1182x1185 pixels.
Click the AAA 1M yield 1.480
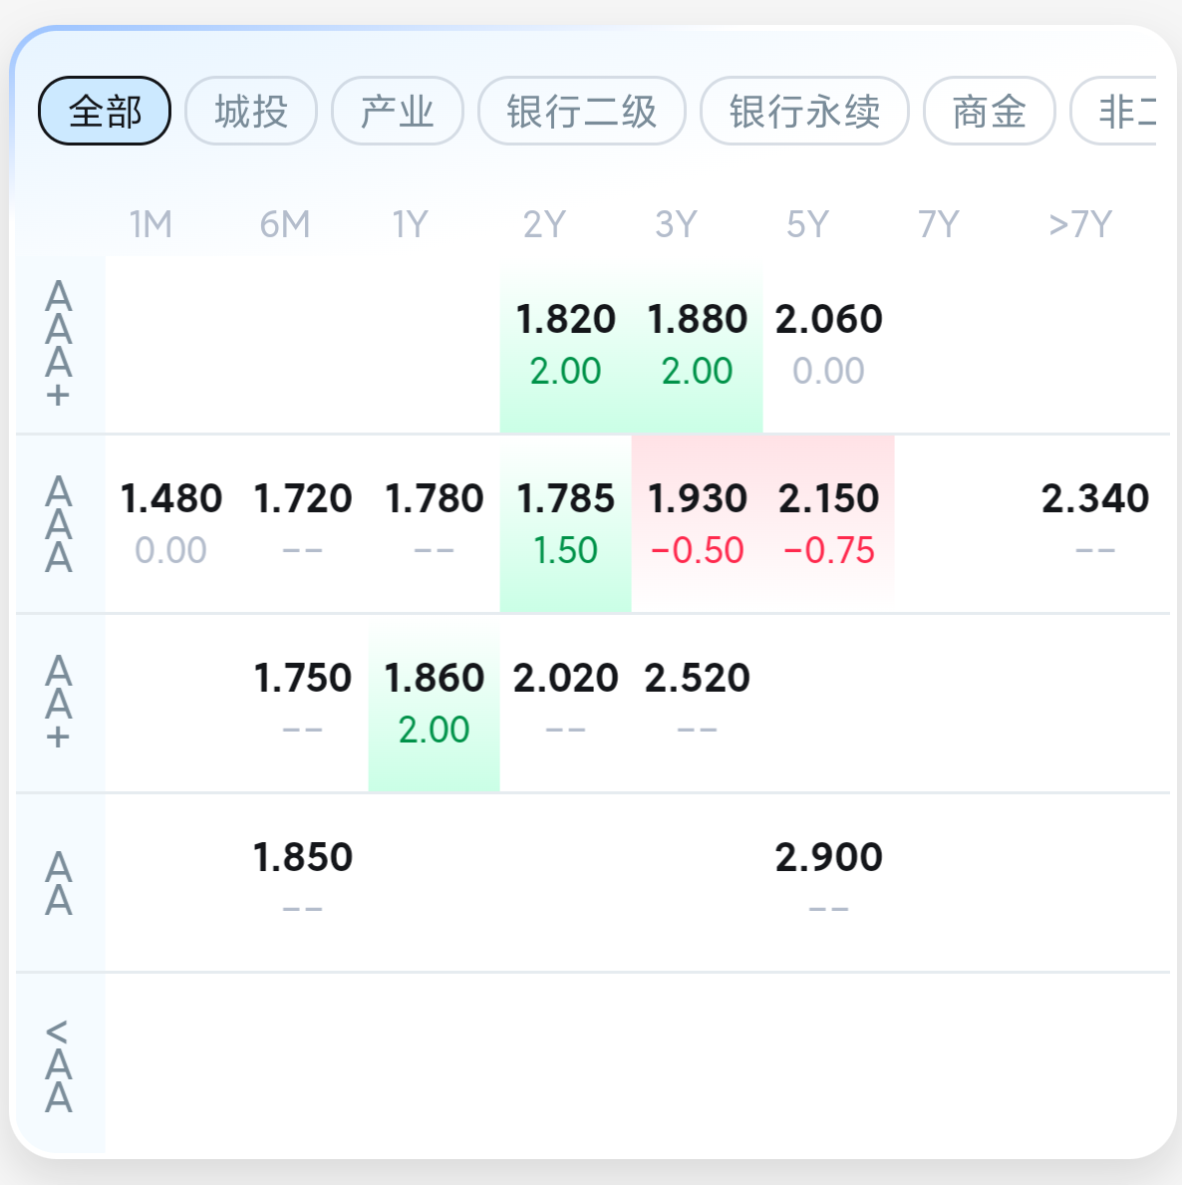point(171,523)
